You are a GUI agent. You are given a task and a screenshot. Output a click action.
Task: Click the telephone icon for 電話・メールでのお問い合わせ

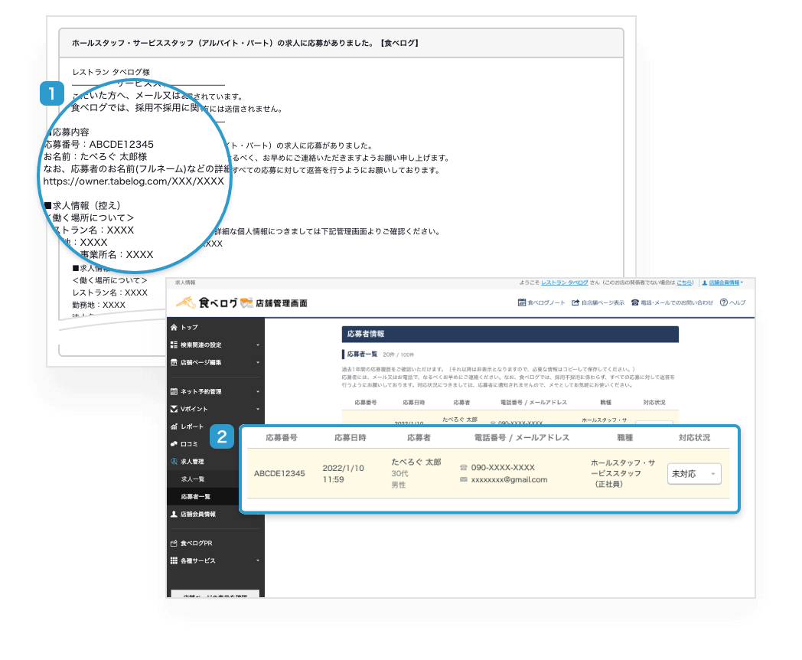pyautogui.click(x=634, y=302)
